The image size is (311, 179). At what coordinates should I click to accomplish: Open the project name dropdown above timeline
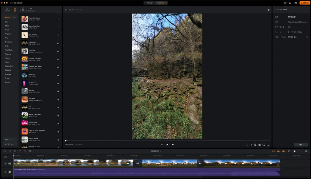pos(155,151)
